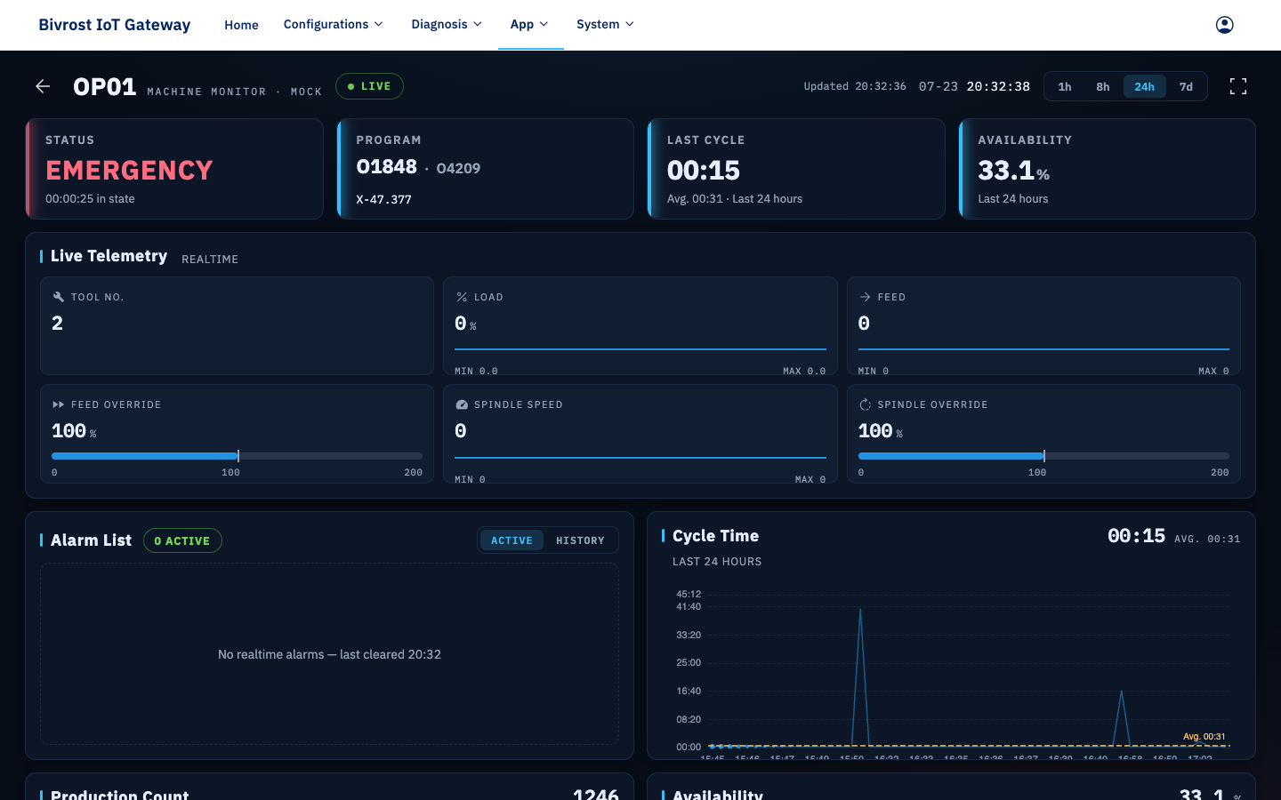Click the Tool No. value 2
Screen dimensions: 1281x800
point(57,324)
